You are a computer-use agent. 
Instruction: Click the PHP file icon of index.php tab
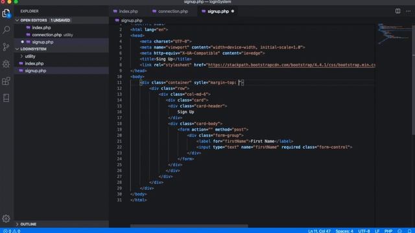115,12
